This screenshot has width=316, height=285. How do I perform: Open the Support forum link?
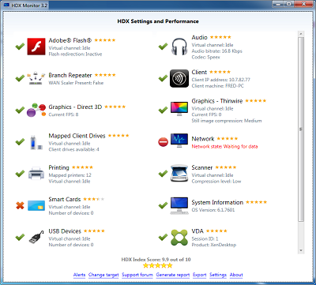[137, 275]
